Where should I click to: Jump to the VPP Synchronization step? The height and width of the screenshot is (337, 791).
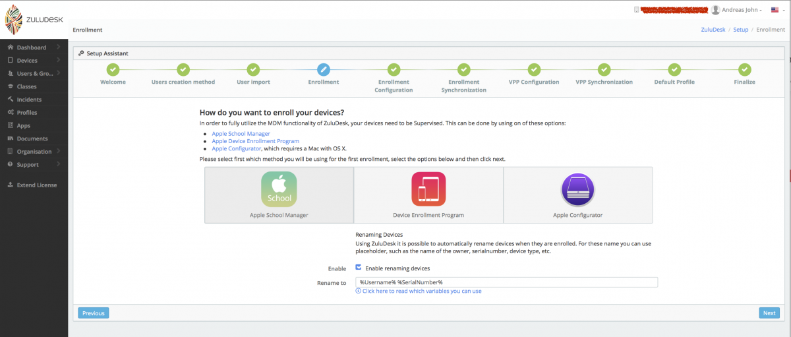pos(604,69)
